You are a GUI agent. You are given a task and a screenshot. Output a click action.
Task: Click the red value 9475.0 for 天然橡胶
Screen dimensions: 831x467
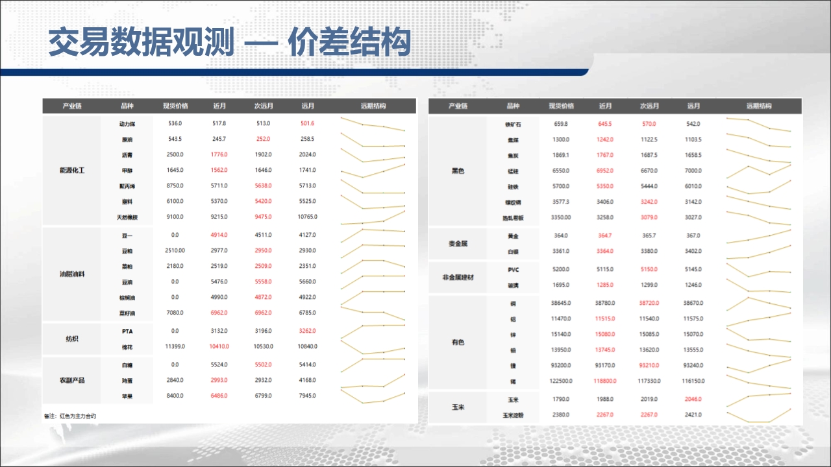pos(263,217)
